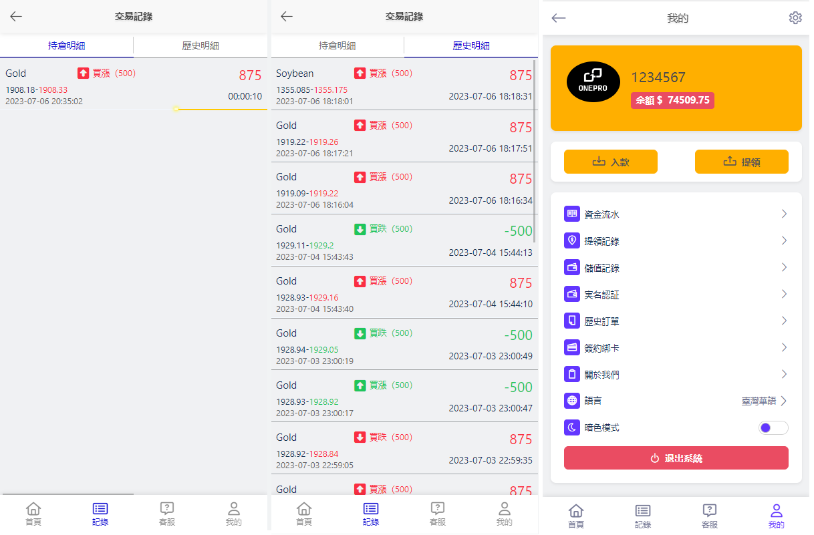
Task: Click the 余額 balance badge showing 74509.75
Action: [672, 102]
